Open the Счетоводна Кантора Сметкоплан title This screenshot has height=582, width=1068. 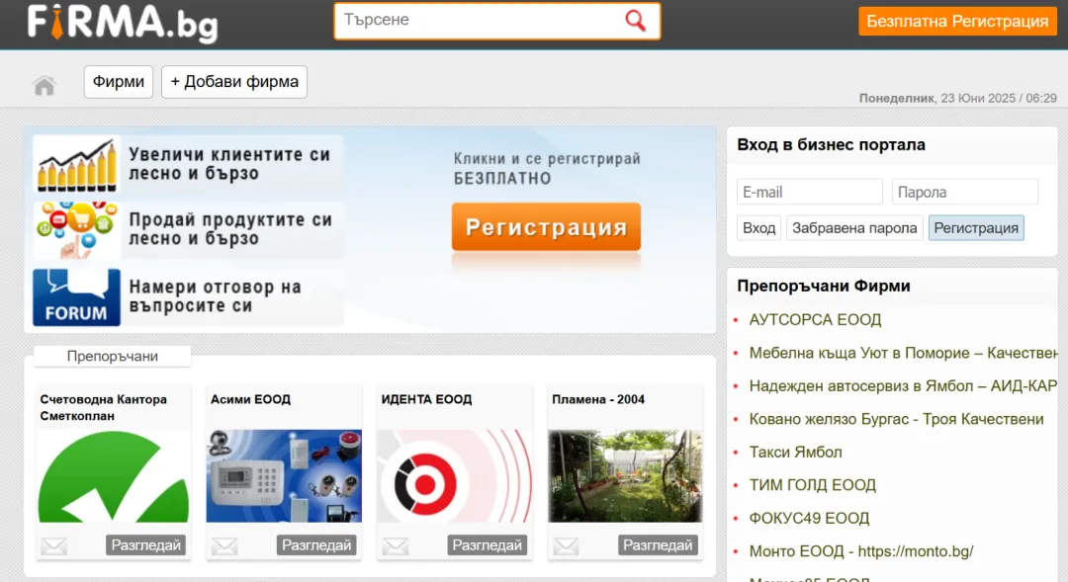coord(104,408)
